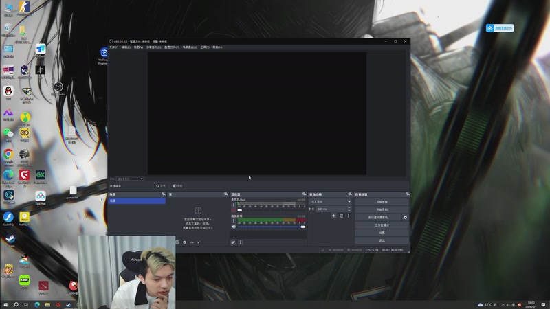Open the 编辑(E) menu in OBS
The image size is (550, 309).
[126, 47]
